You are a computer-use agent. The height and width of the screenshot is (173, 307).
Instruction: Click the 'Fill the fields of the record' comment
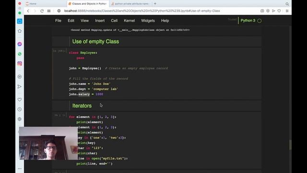[x=98, y=79]
